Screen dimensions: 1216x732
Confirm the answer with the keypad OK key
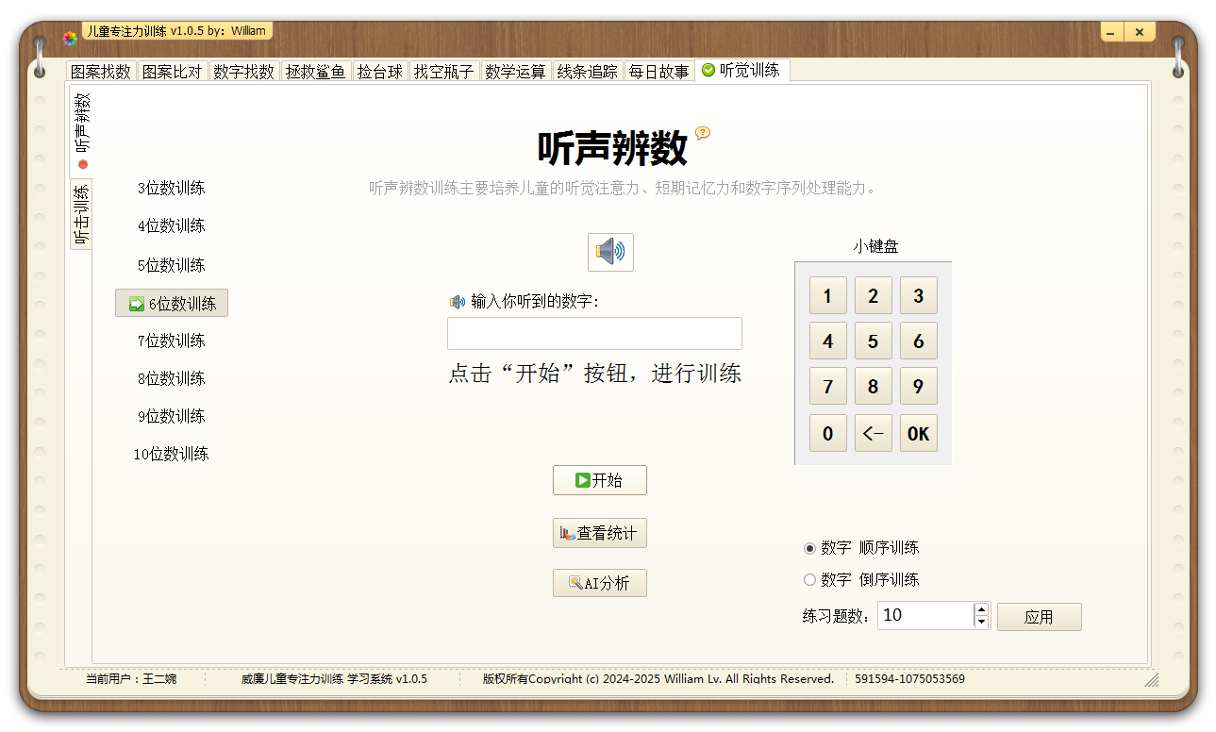[918, 433]
